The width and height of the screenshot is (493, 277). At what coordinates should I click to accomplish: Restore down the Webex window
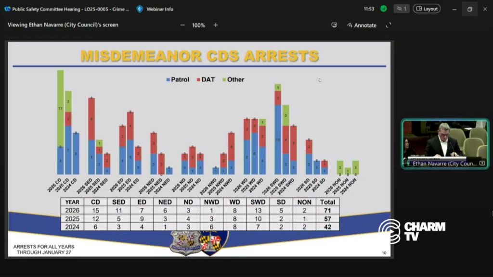click(x=470, y=9)
